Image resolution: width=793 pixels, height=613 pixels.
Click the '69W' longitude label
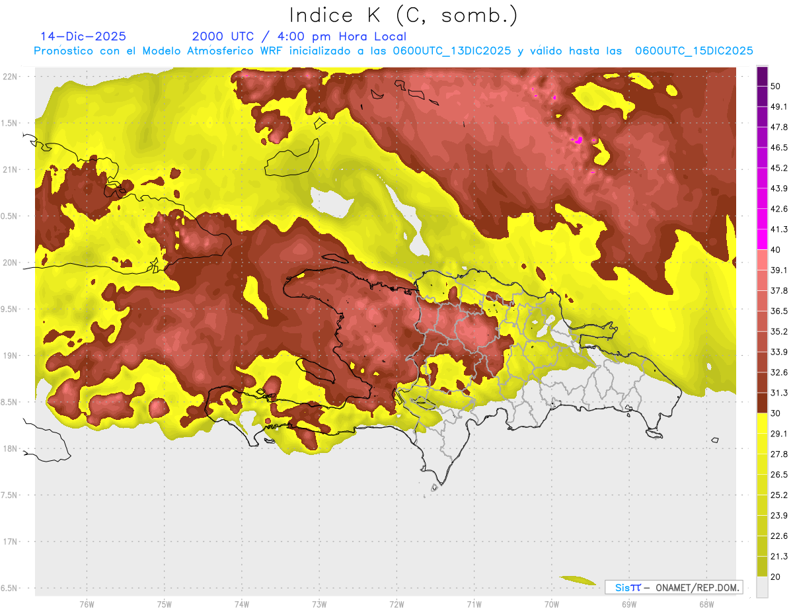tap(628, 604)
